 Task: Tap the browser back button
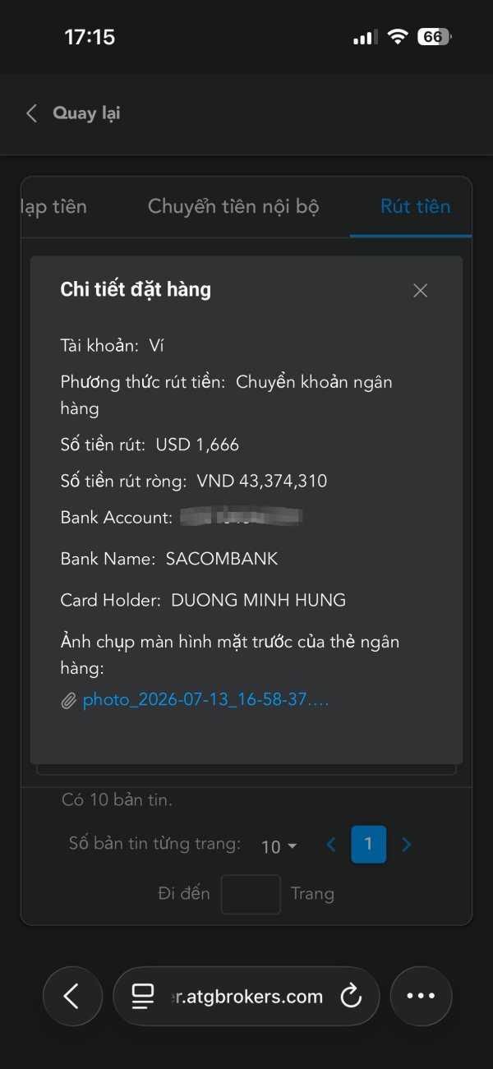72,996
